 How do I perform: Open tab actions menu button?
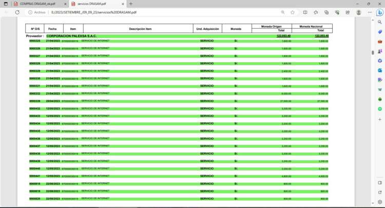pos(6,4)
